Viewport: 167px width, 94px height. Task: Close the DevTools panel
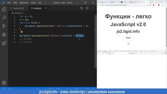click(166, 51)
